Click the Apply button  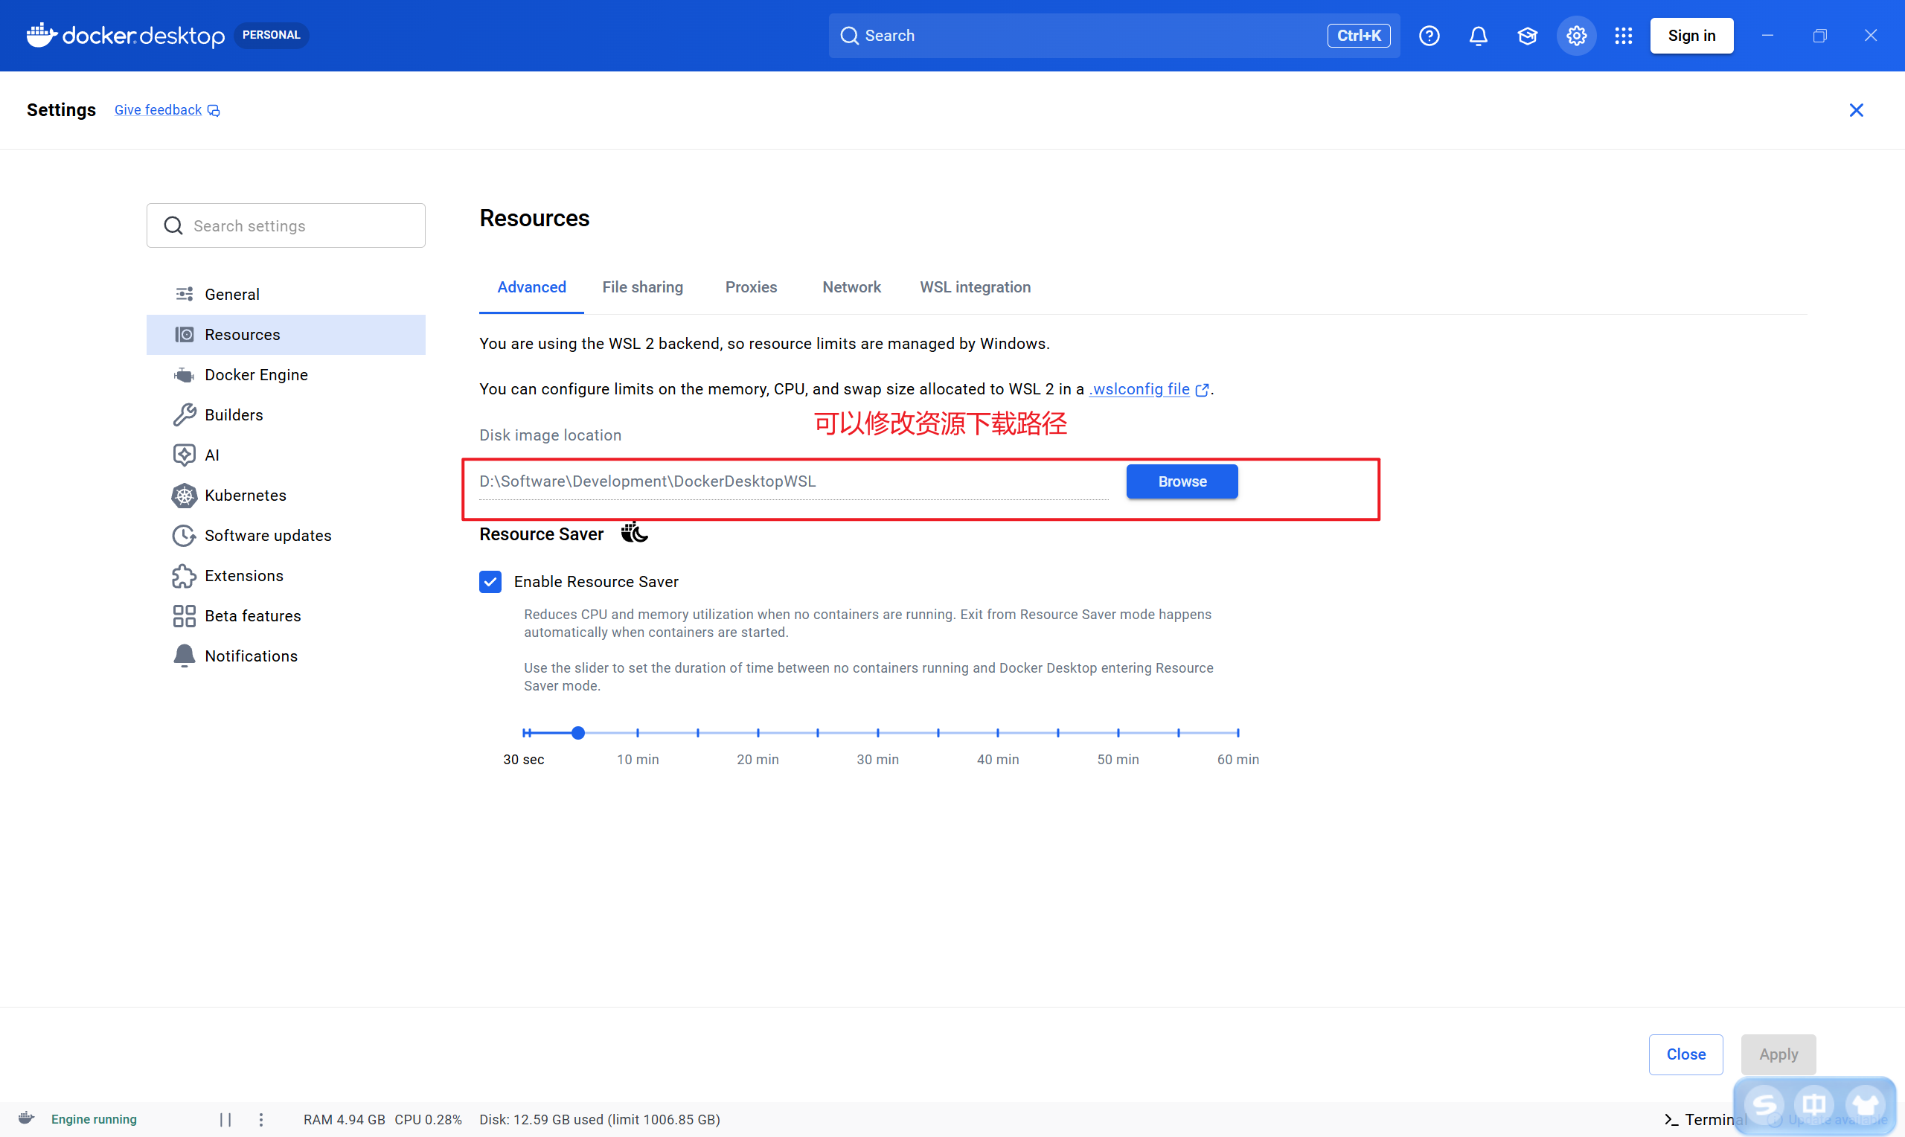[1778, 1054]
